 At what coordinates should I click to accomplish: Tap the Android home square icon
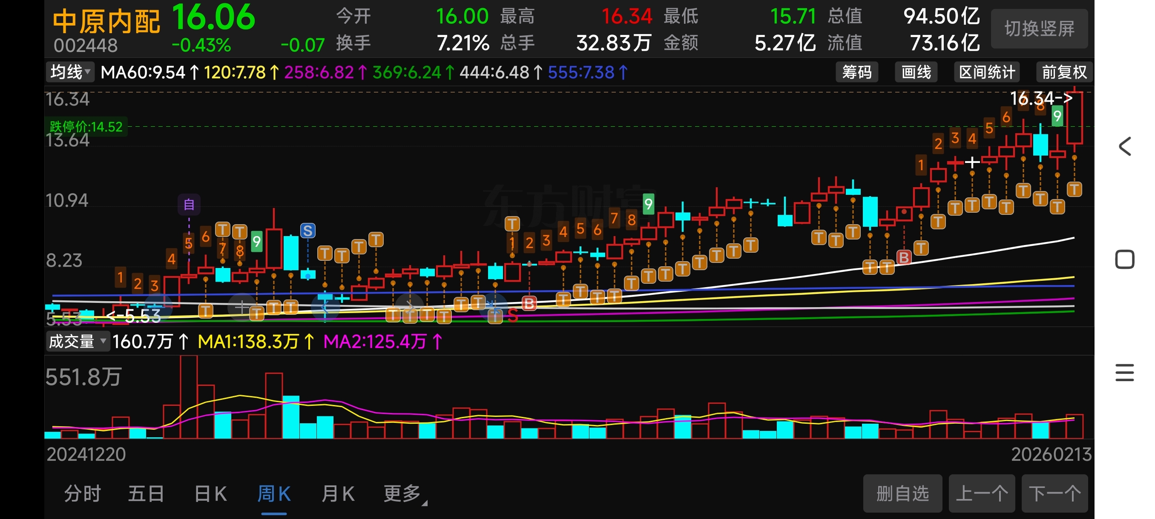tap(1124, 259)
